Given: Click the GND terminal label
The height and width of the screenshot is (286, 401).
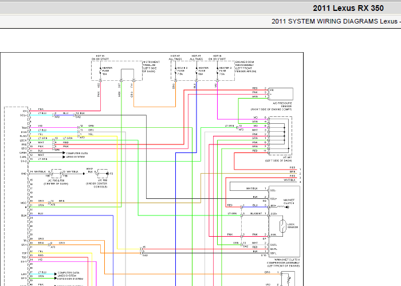Looking at the screenshot, I should pyautogui.click(x=24, y=174).
